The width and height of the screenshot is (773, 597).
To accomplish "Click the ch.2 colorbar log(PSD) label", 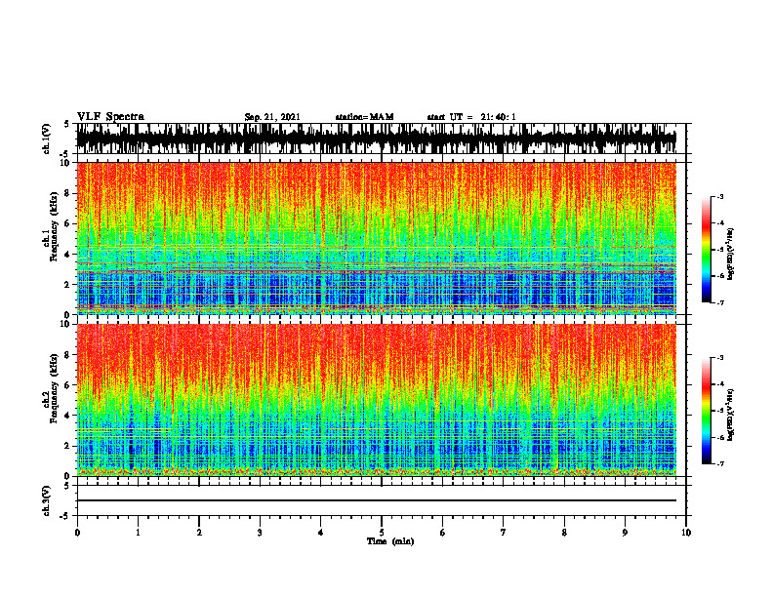I will click(731, 415).
